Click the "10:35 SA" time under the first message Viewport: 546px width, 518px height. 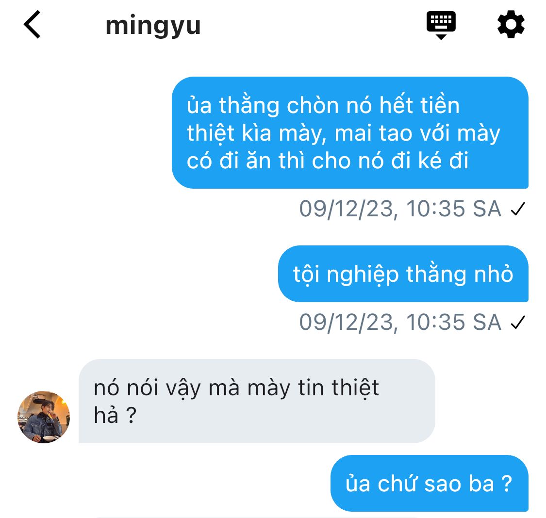click(454, 209)
